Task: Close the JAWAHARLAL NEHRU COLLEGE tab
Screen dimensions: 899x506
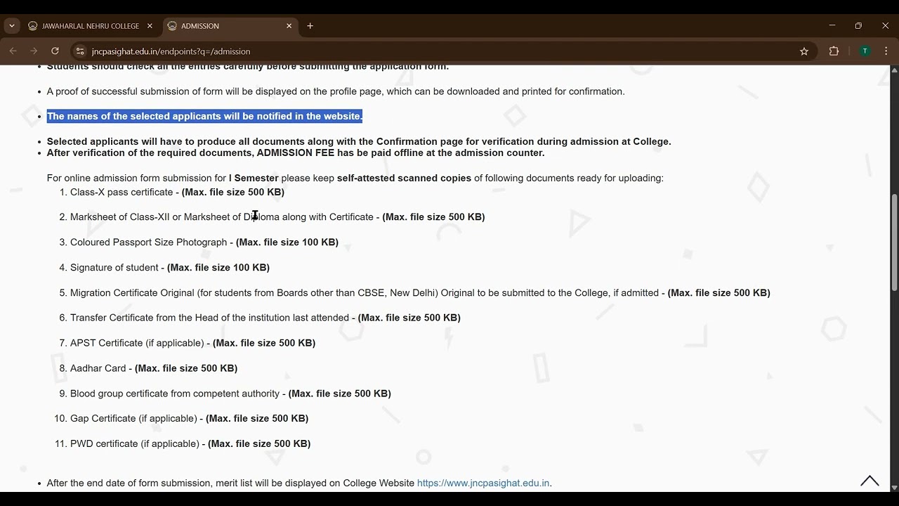Action: coord(150,26)
